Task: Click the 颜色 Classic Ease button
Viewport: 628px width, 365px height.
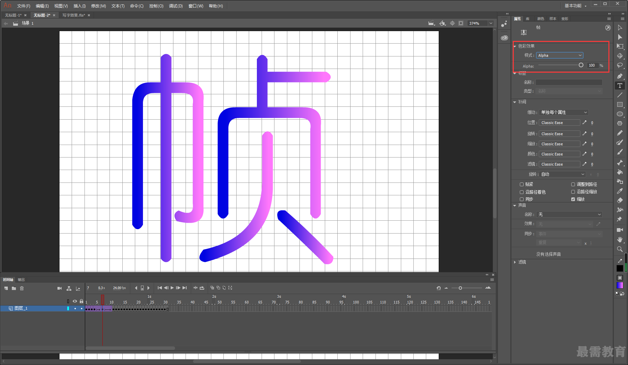Action: pos(559,154)
